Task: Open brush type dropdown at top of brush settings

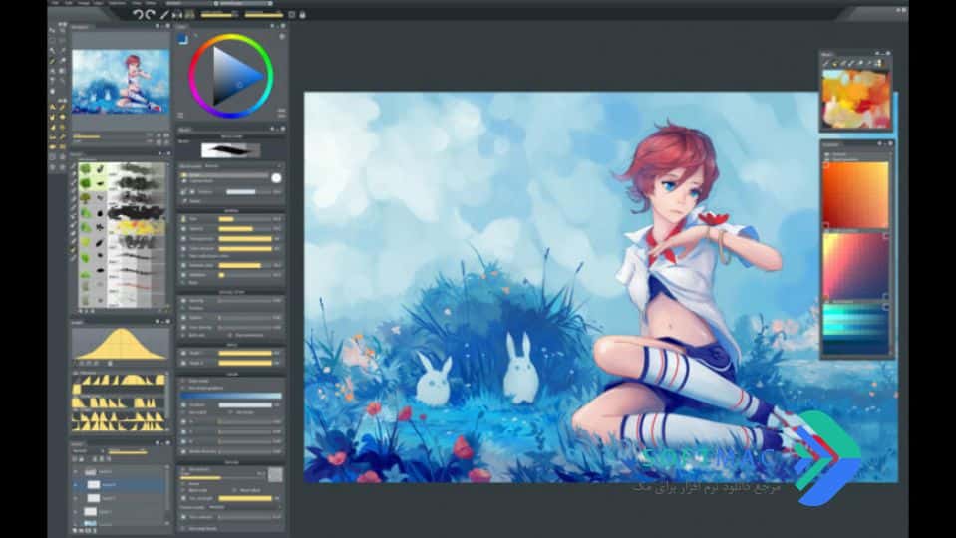Action: 231,165
